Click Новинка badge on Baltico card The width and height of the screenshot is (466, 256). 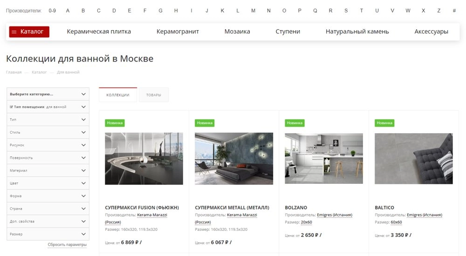[384, 123]
